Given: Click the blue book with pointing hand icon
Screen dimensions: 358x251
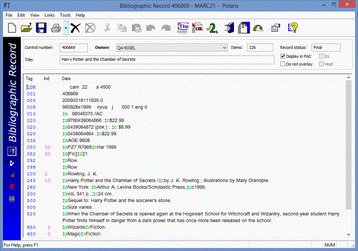Looking at the screenshot, I should click(229, 28).
